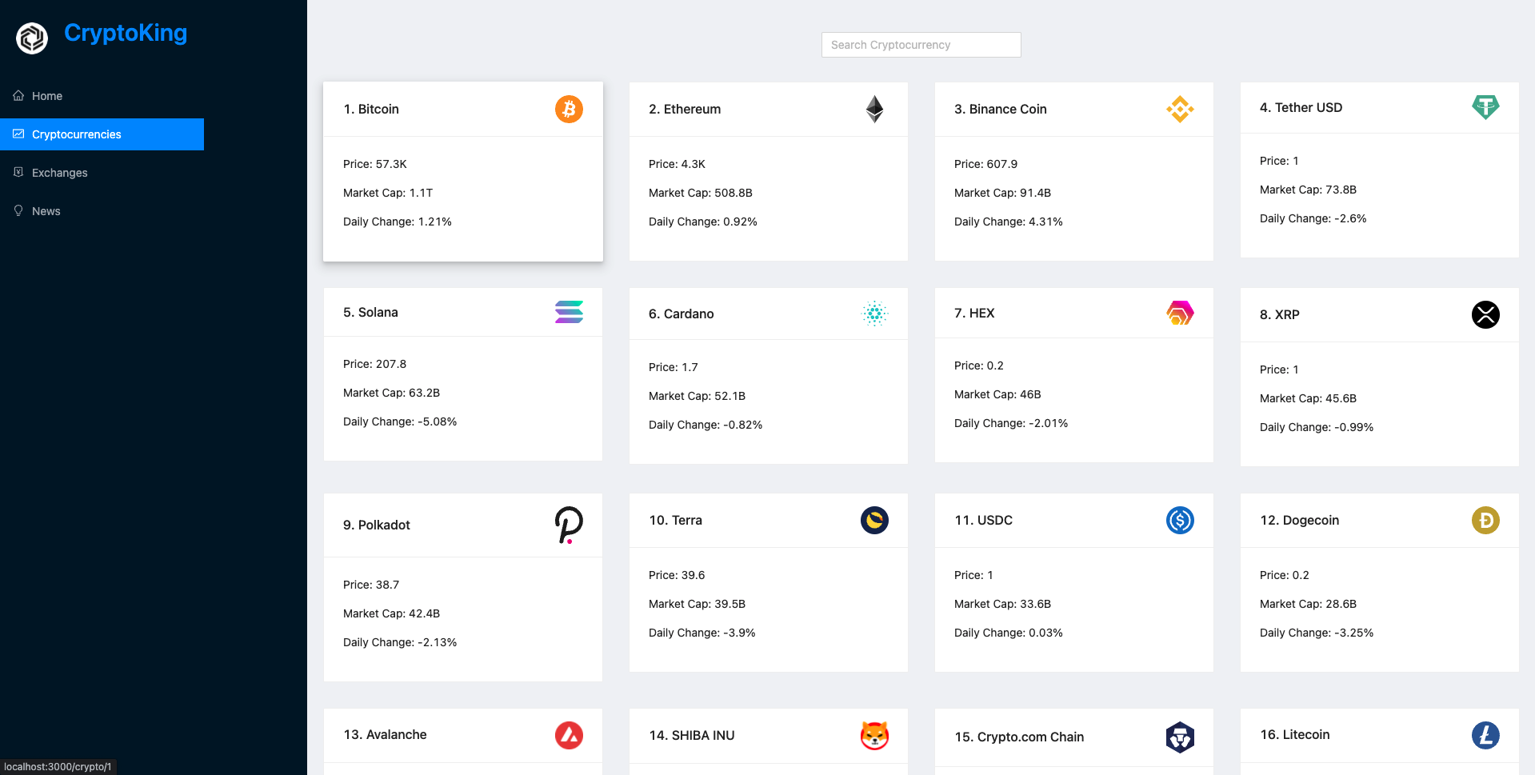Open the Home sidebar item

click(46, 96)
